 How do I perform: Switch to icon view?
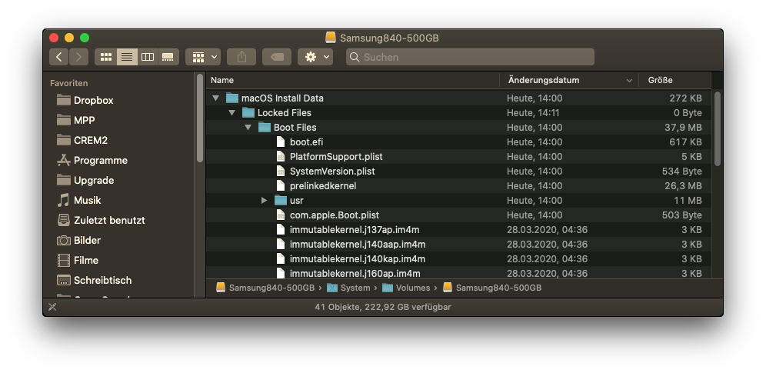[x=106, y=57]
